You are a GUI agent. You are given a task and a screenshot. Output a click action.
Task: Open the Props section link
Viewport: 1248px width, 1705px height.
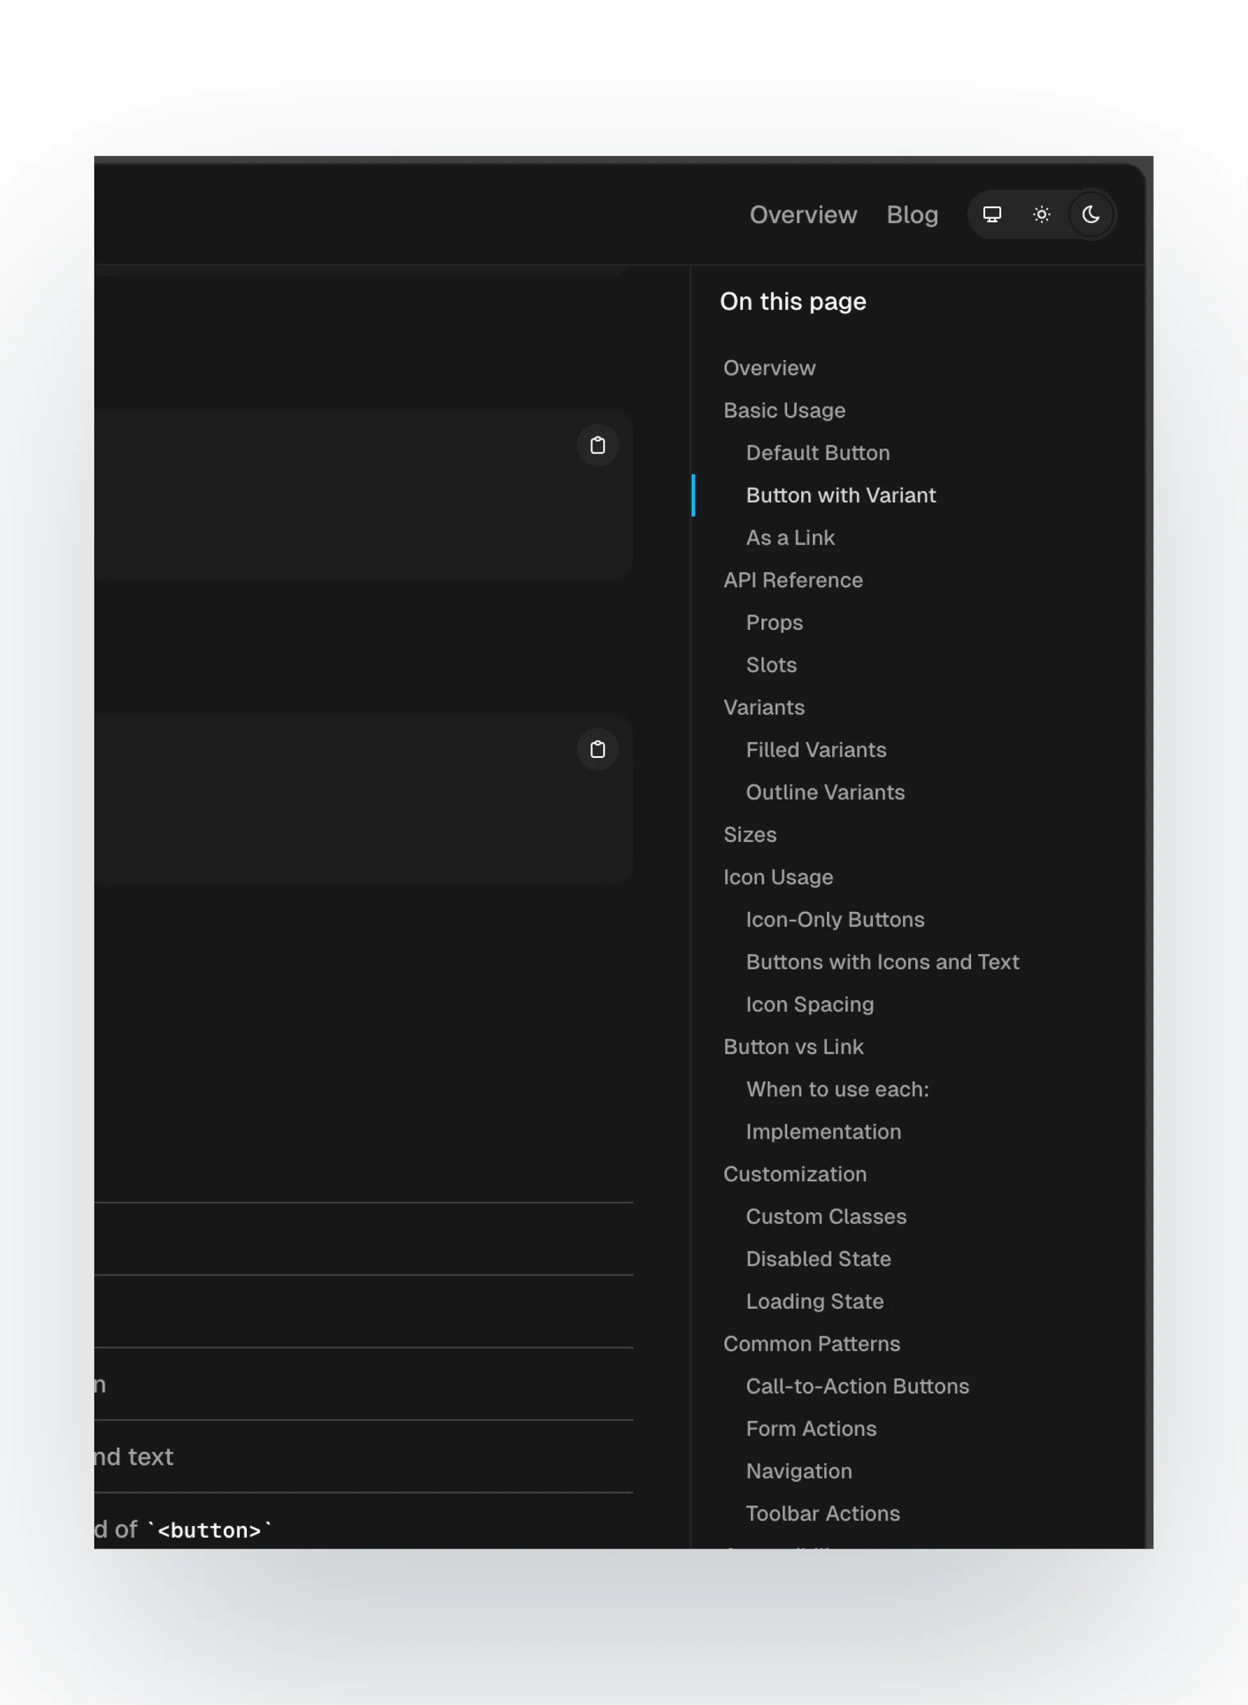click(x=773, y=622)
